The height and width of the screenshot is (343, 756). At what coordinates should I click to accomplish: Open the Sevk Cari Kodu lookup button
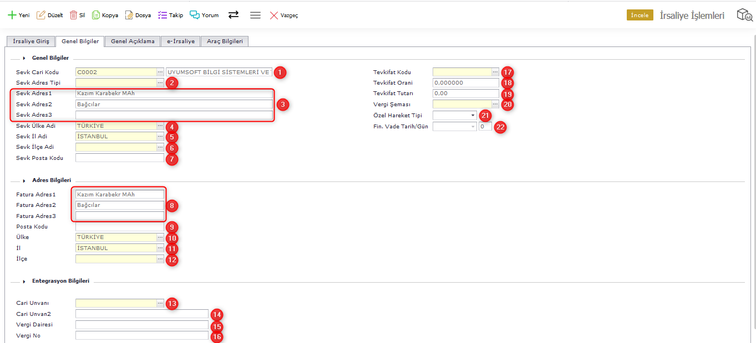coord(160,72)
